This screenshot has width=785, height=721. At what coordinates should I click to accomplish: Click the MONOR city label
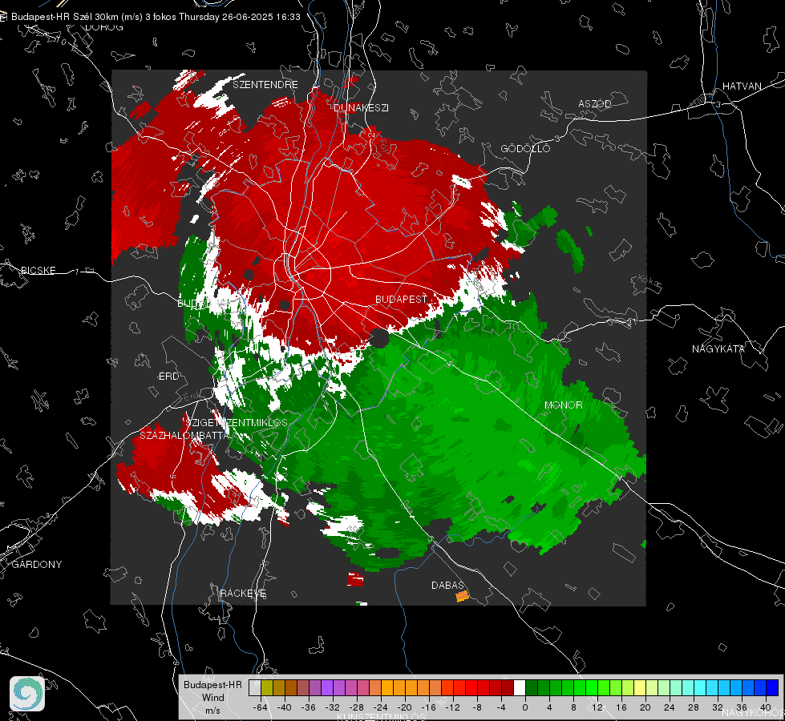pos(563,405)
